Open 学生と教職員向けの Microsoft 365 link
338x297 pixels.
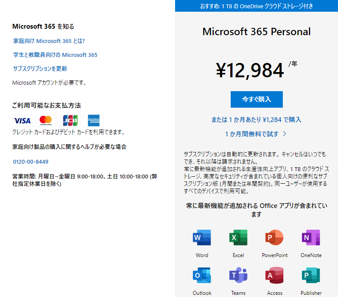click(55, 55)
